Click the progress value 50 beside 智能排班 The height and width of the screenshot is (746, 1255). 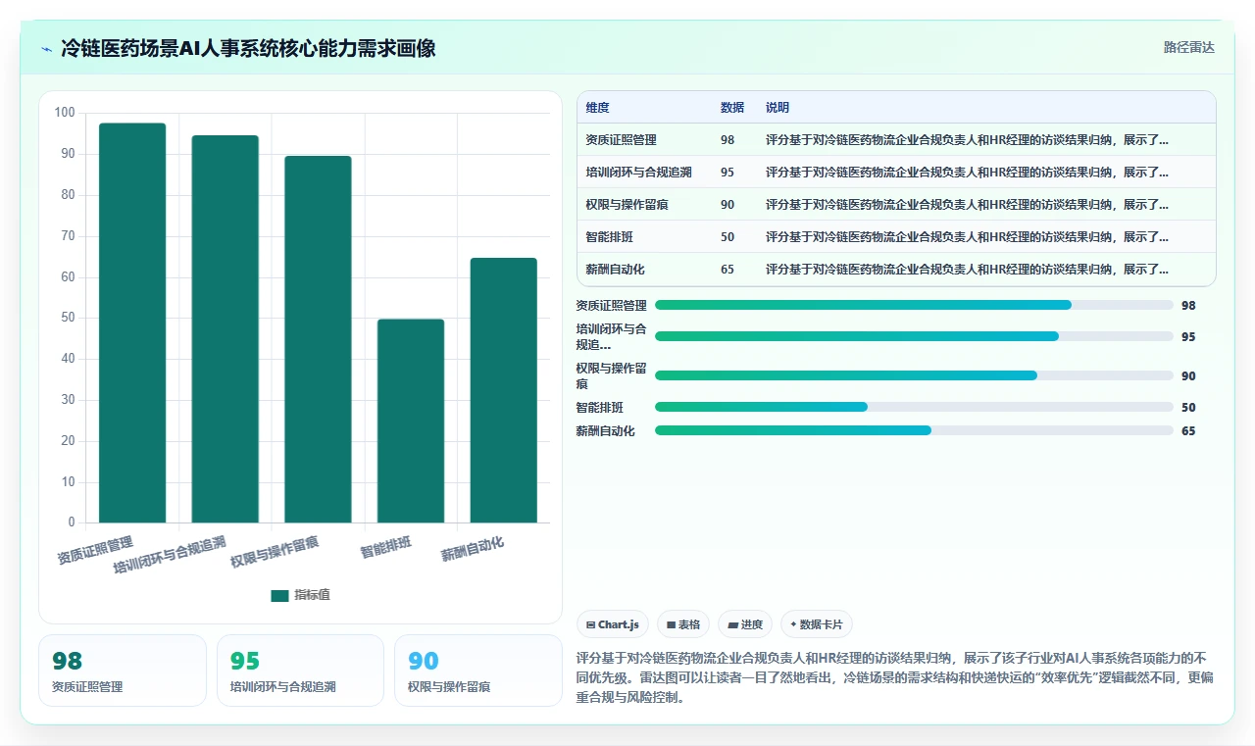pyautogui.click(x=1188, y=407)
